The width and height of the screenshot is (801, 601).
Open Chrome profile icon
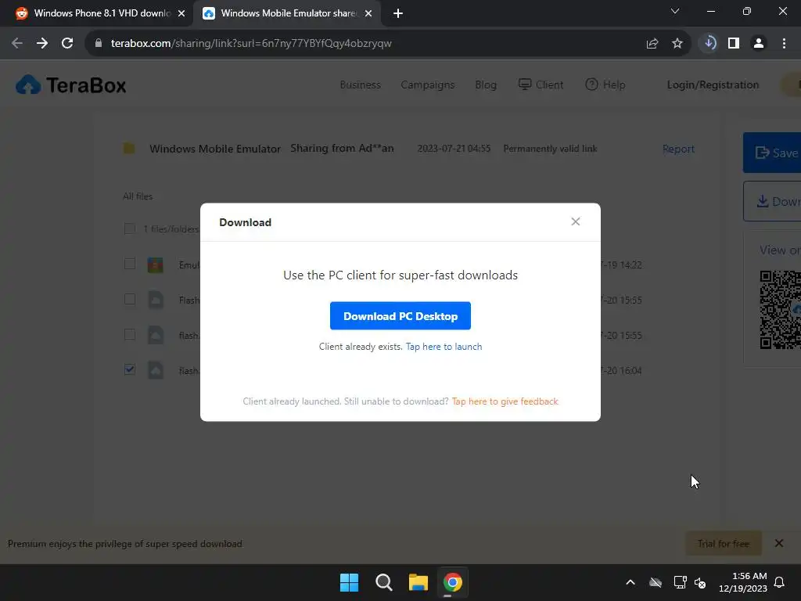[x=759, y=44]
